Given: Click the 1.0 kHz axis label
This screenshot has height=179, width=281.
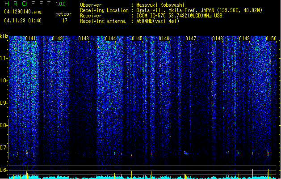Looking at the screenshot, I should point(4,81).
